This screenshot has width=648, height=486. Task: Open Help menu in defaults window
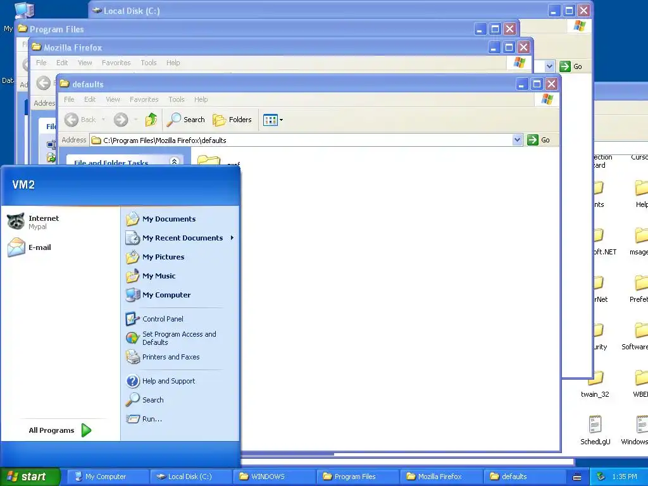pyautogui.click(x=201, y=99)
